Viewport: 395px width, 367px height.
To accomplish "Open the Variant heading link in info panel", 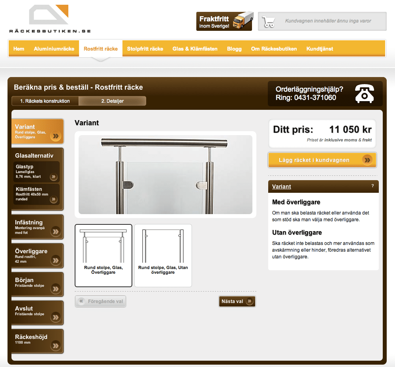I will coord(282,186).
